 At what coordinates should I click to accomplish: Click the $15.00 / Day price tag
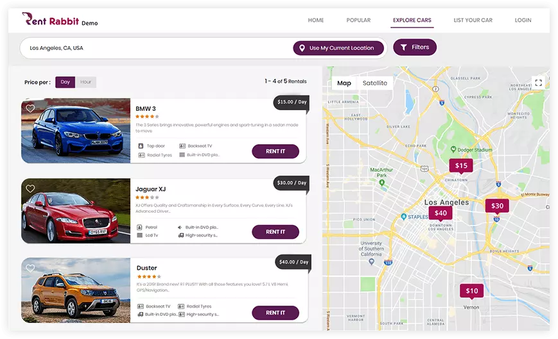tap(292, 102)
